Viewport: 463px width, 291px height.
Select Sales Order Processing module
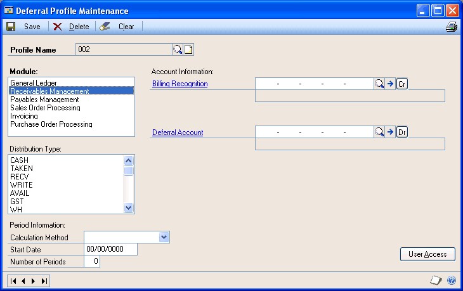(x=71, y=108)
